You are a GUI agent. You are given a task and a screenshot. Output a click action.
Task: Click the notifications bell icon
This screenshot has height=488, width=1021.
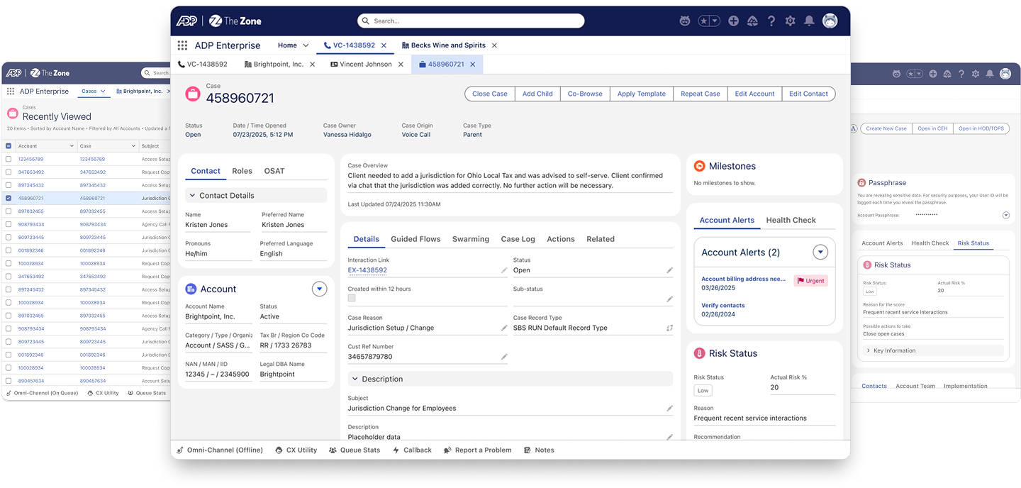(x=809, y=21)
